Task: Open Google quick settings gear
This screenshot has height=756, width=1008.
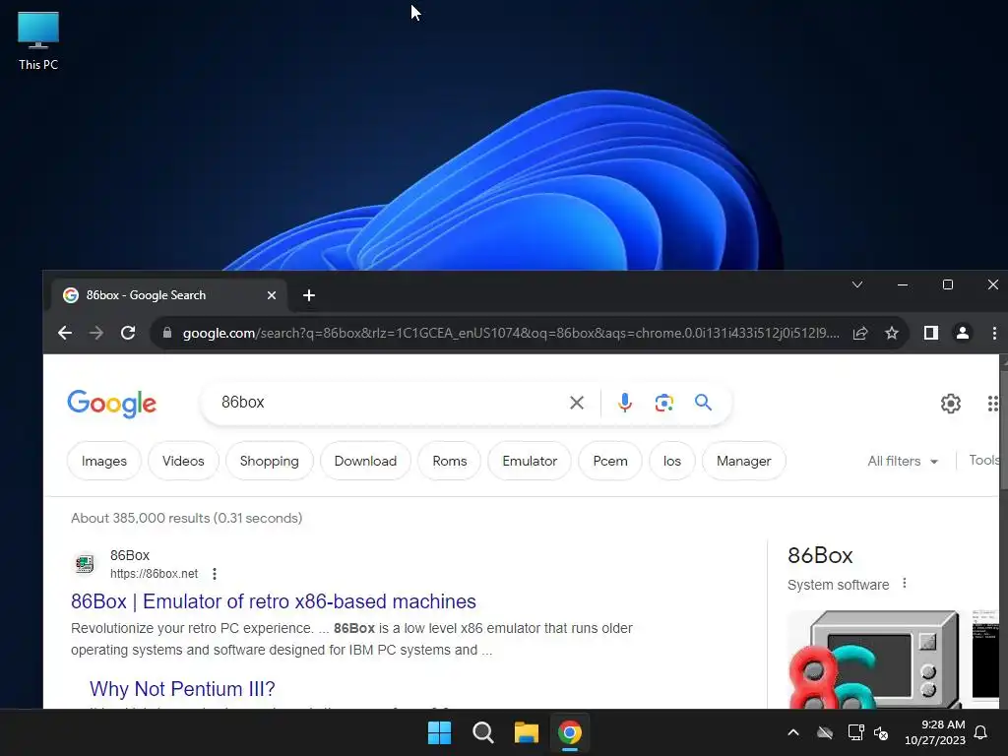Action: 950,404
